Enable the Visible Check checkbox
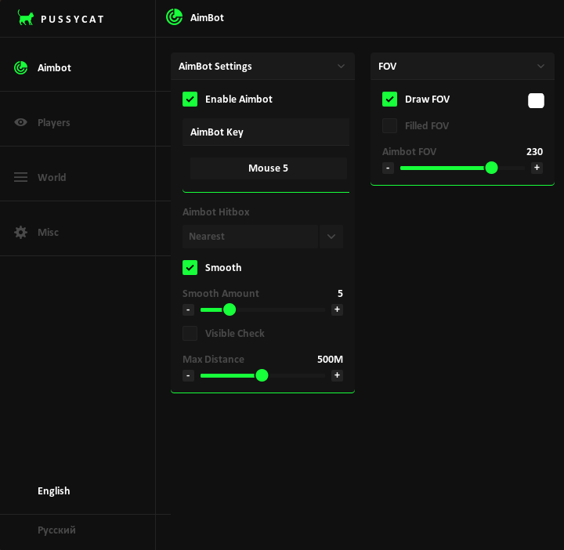Viewport: 564px width, 550px height. pos(190,334)
